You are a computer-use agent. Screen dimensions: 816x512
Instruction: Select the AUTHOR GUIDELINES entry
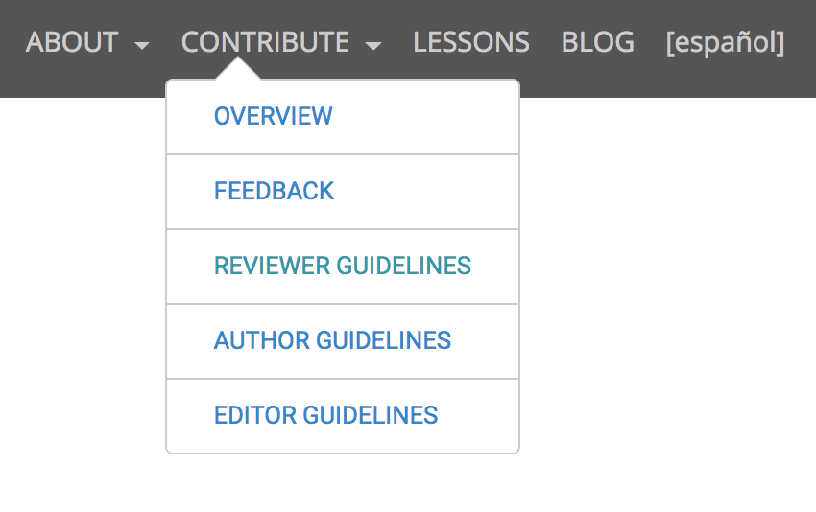click(332, 340)
